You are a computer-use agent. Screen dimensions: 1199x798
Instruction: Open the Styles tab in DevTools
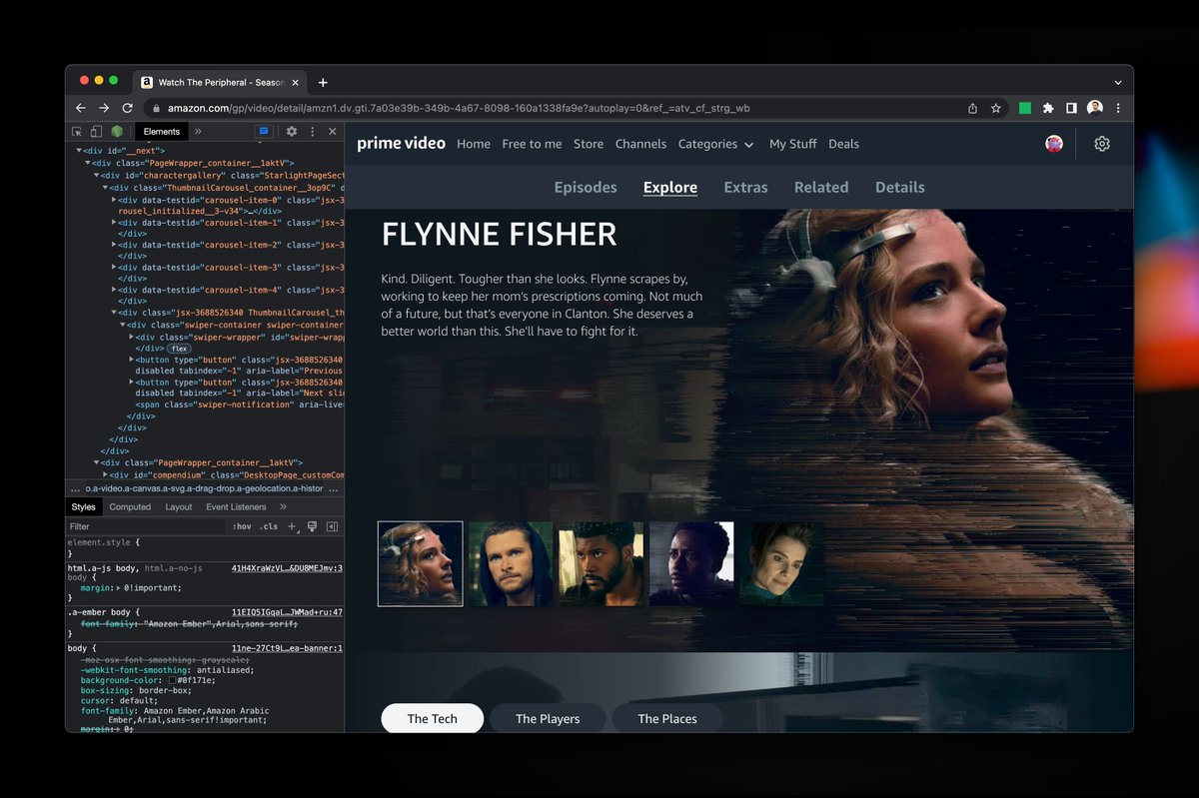(83, 507)
